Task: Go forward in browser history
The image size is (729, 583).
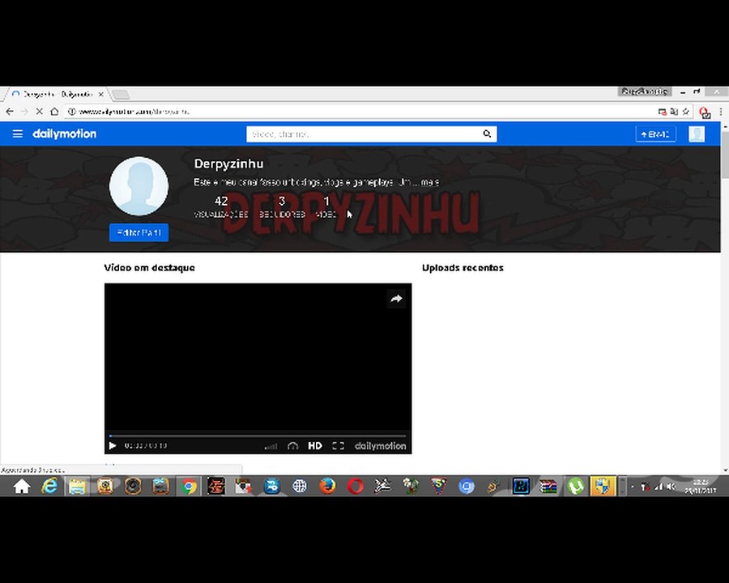Action: 24,112
